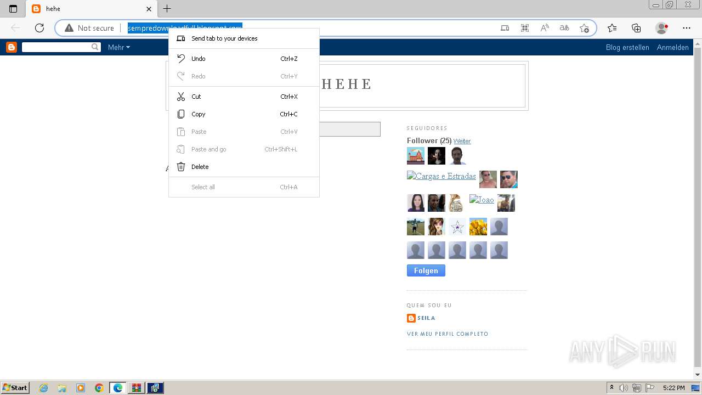
Task: Open Windows Media Player taskbar icon
Action: point(81,388)
